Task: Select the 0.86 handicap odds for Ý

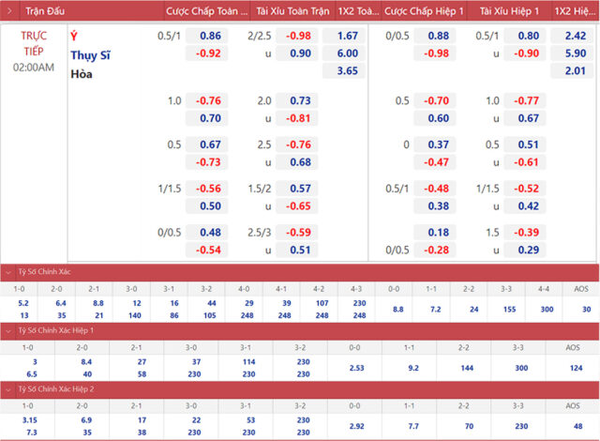Action: [210, 36]
